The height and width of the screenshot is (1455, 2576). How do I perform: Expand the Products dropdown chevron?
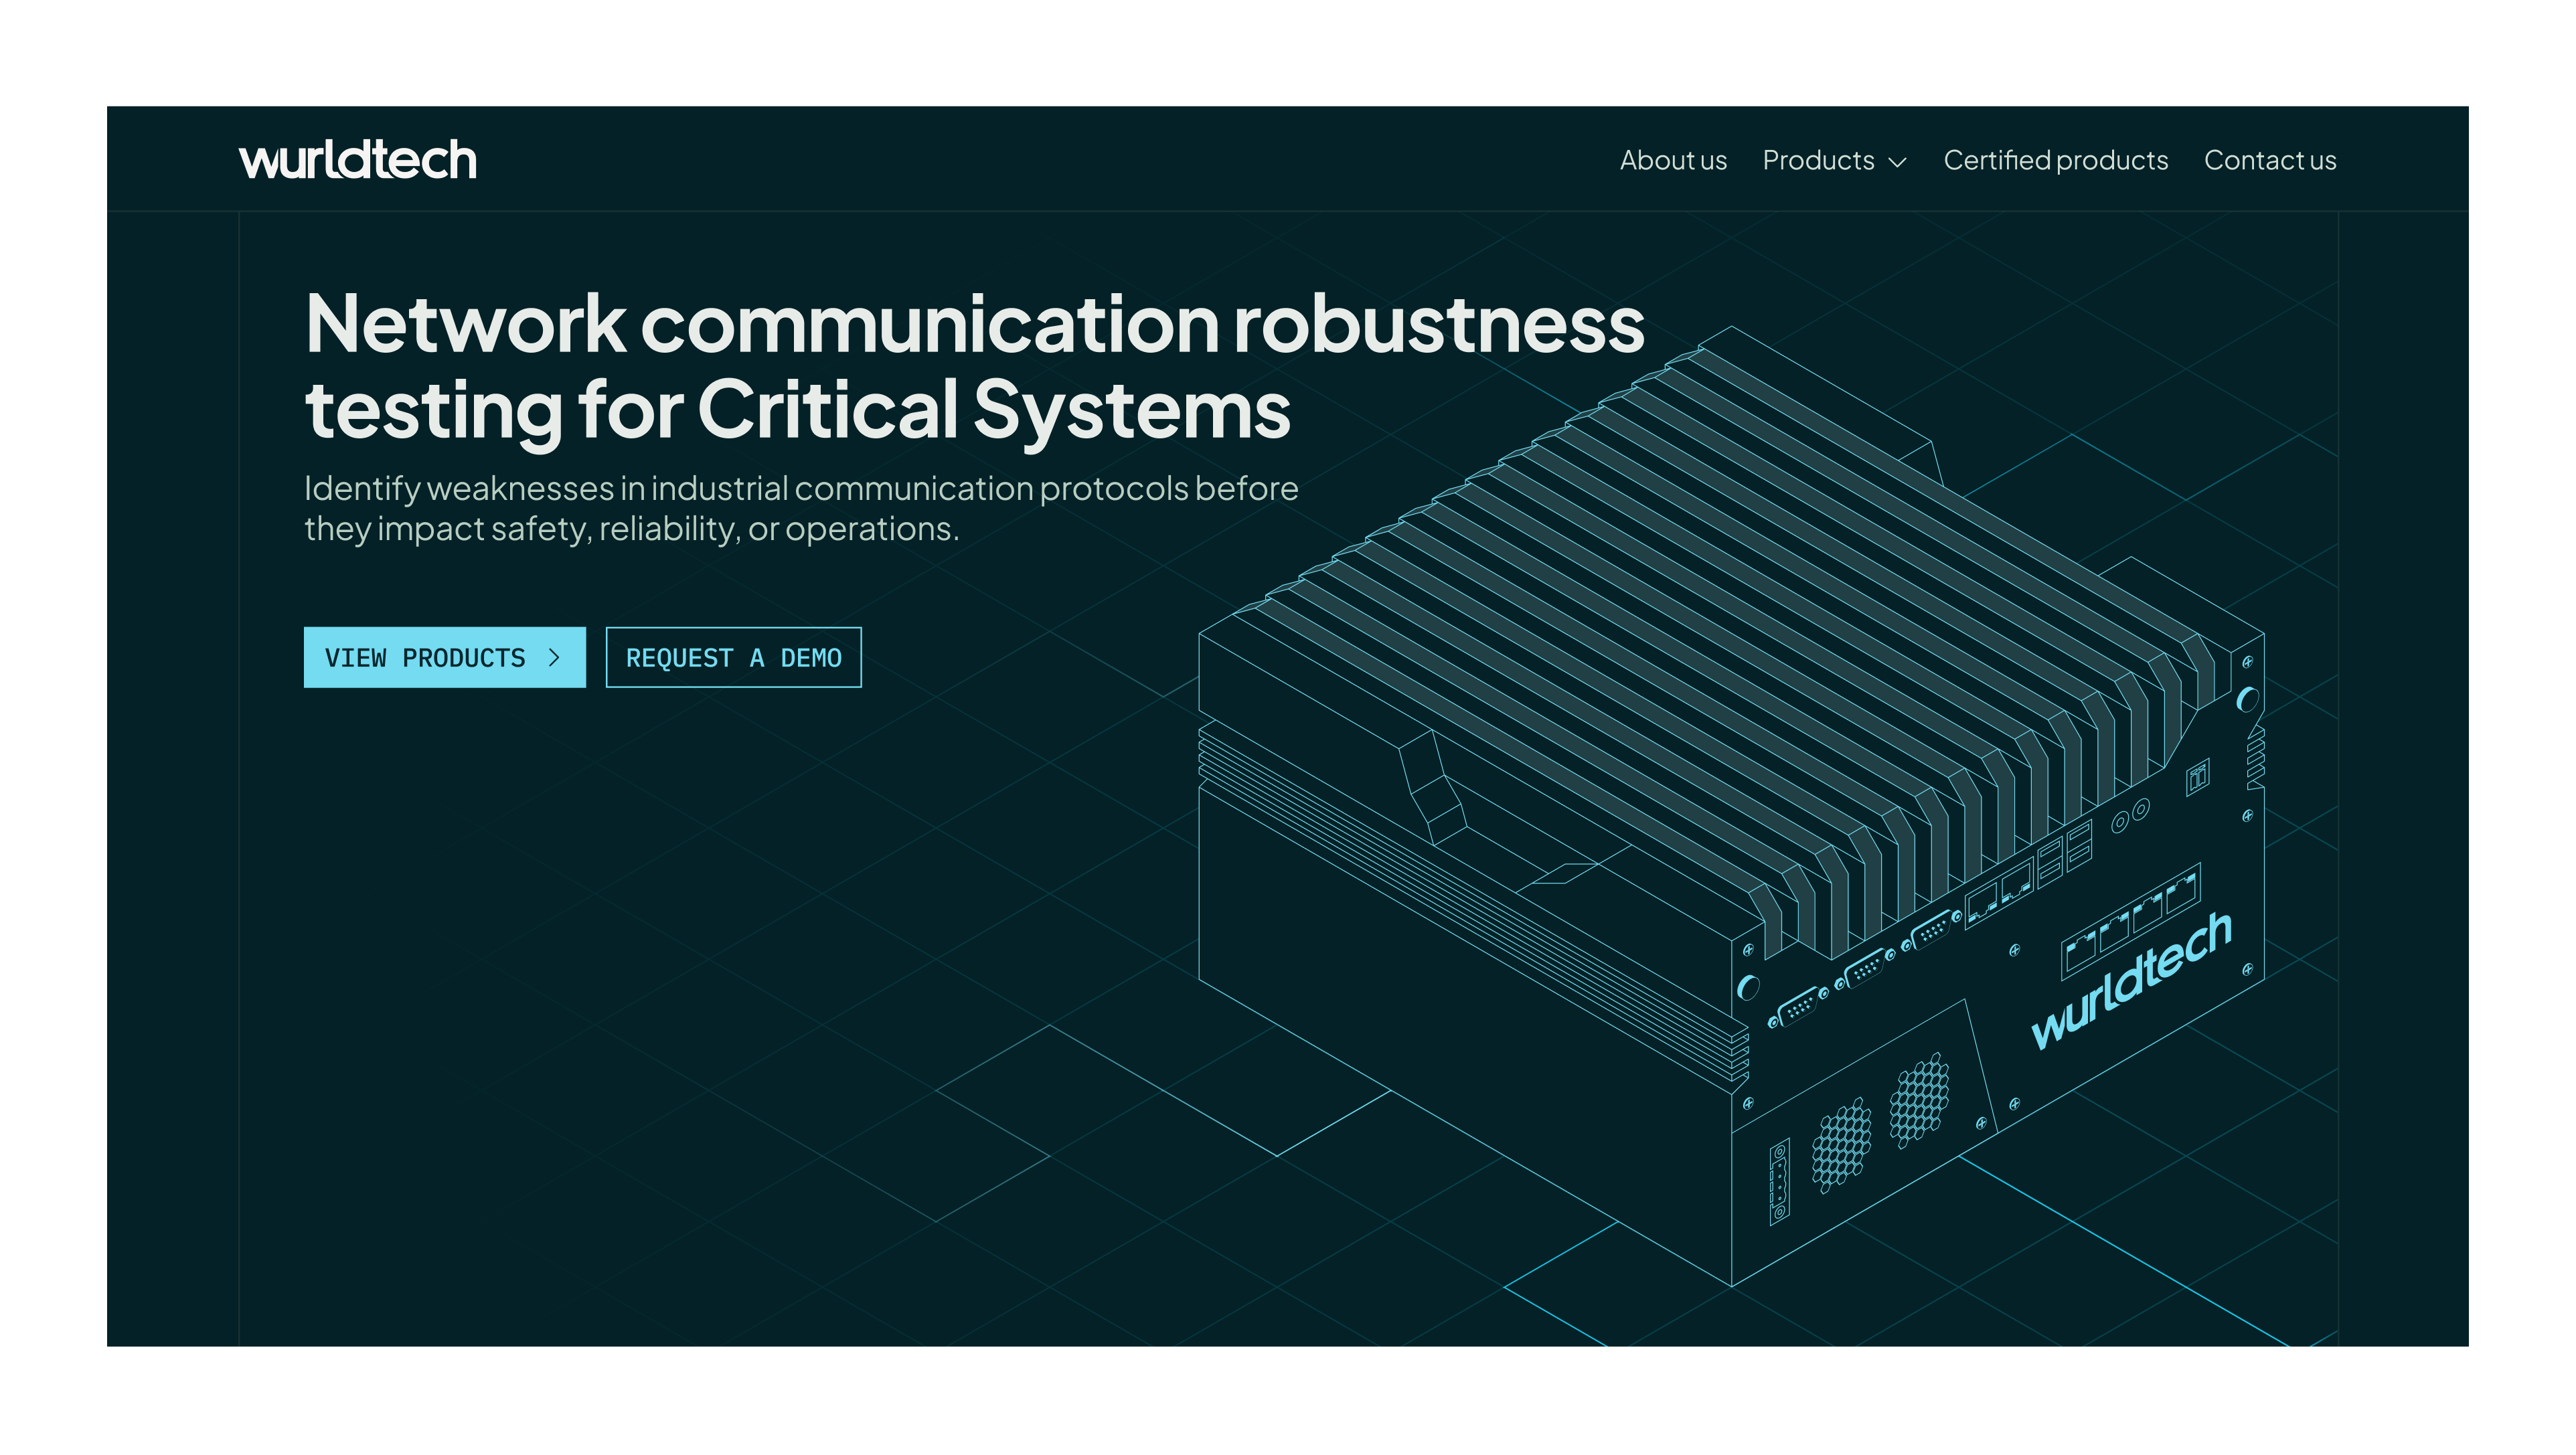[1897, 162]
